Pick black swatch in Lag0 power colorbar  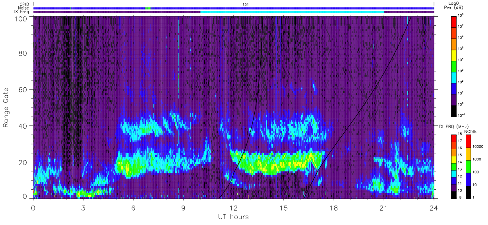[x=454, y=110]
